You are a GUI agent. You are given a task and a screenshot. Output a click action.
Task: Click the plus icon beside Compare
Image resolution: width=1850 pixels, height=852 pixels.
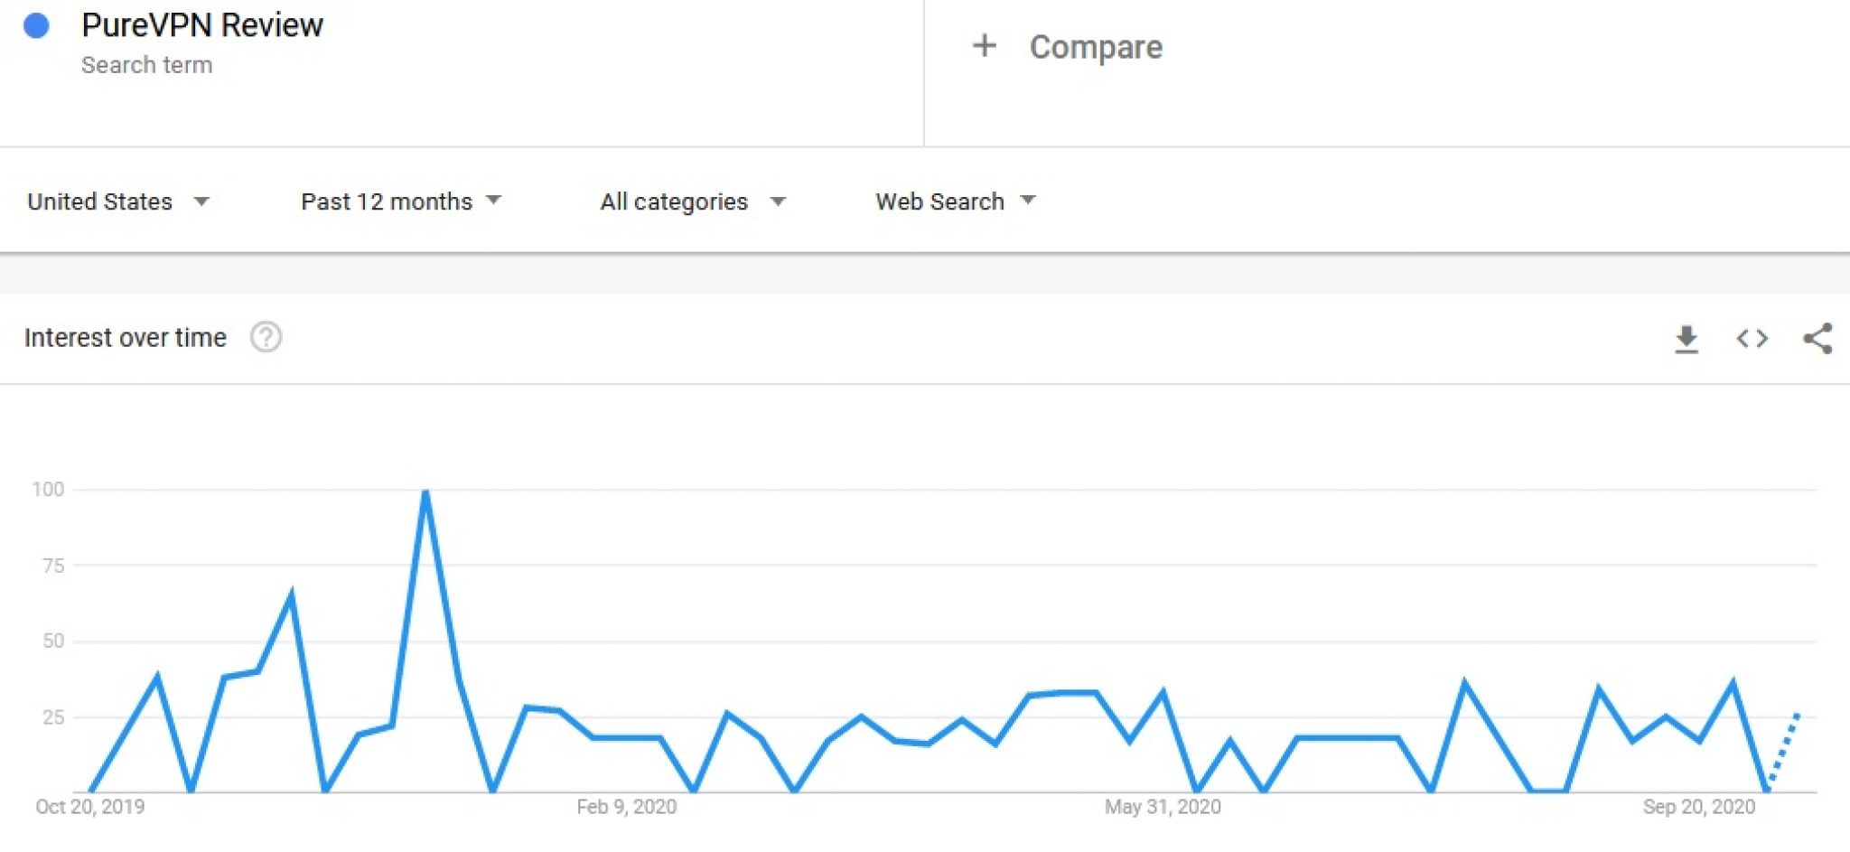coord(984,45)
